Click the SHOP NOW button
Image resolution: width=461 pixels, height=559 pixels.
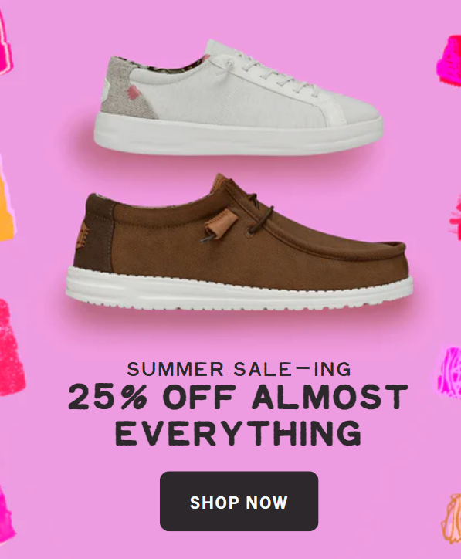(x=239, y=501)
